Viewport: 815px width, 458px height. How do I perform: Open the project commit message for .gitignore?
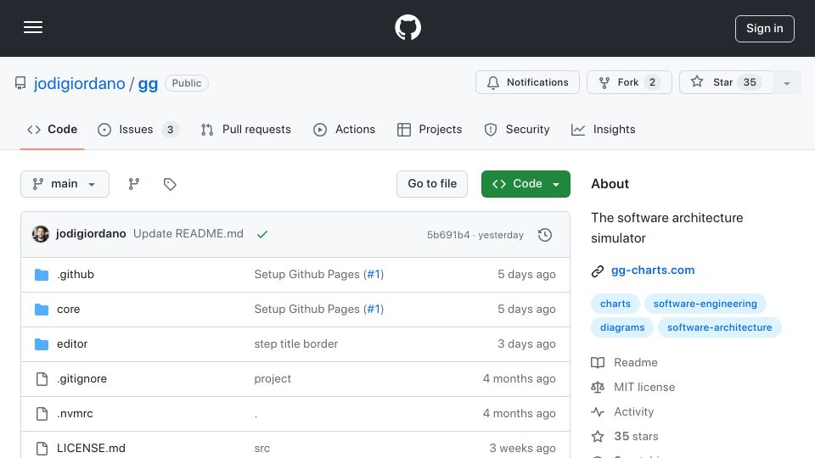tap(273, 378)
